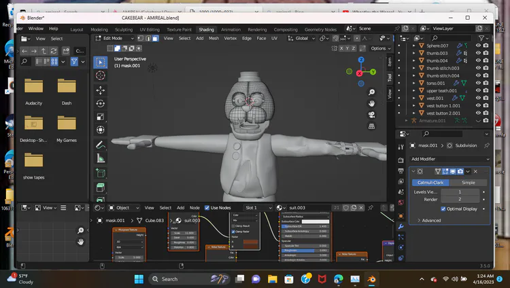This screenshot has width=510, height=288.
Task: Open the Object shader type dropdown
Action: pos(123,208)
